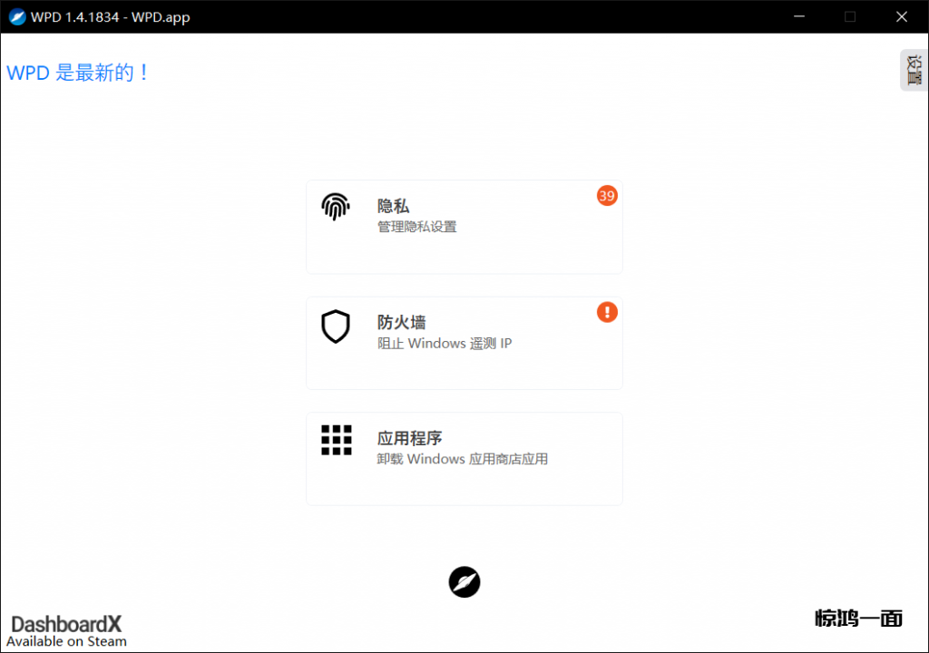The width and height of the screenshot is (929, 653).
Task: Close the WPD window
Action: click(901, 16)
